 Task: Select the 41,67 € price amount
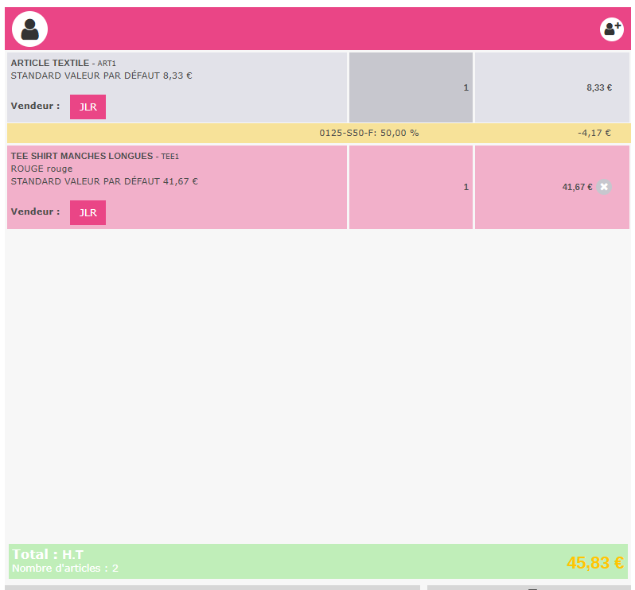coord(576,187)
